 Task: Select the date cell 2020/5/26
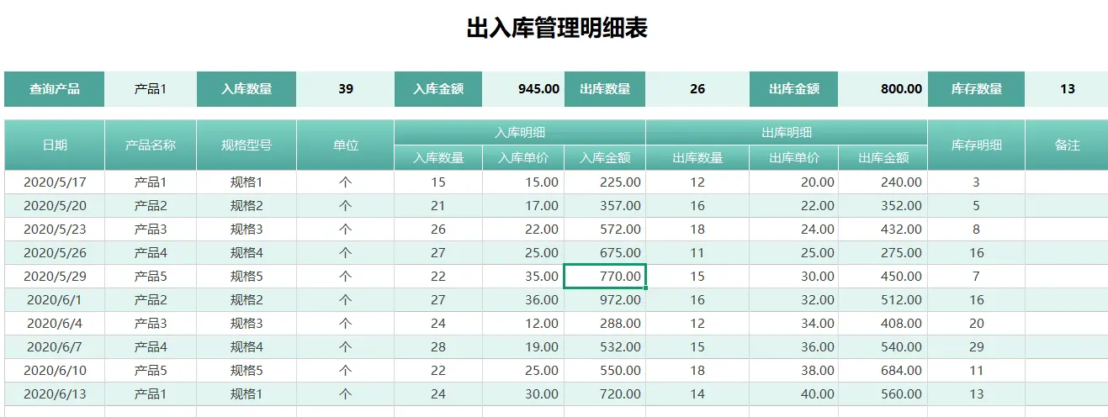(x=55, y=252)
